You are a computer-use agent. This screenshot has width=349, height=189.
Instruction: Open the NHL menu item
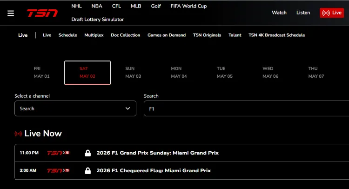(76, 6)
